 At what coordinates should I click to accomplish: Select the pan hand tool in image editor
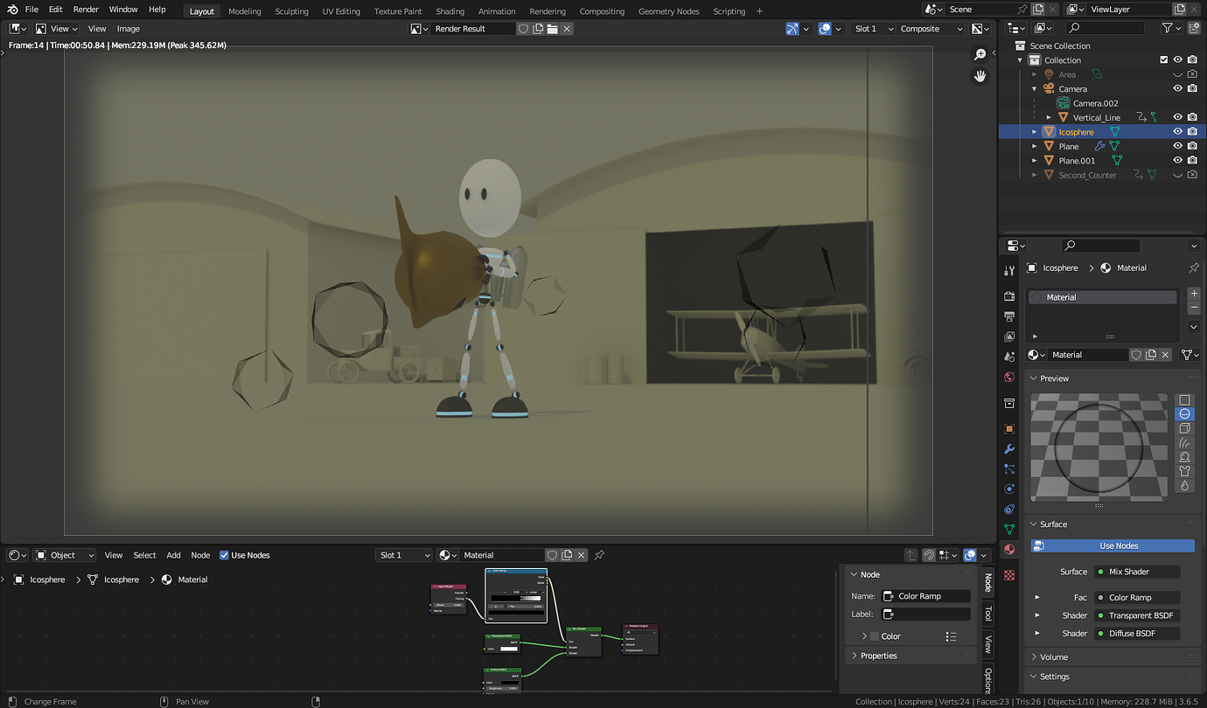pos(980,76)
